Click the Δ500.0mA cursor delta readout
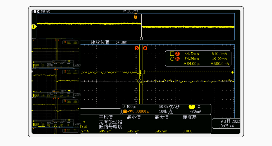Screen dimensions: 272x146 point(220,64)
